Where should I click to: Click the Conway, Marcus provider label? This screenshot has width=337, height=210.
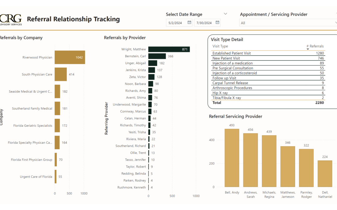tap(133, 111)
